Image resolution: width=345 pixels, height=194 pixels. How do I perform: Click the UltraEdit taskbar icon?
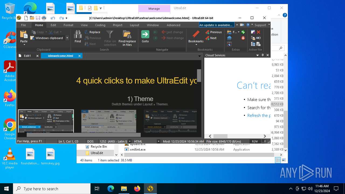[150, 189]
